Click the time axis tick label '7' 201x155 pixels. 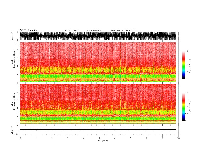tap(131, 138)
